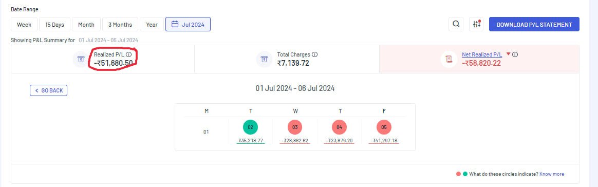Select the Month date range

(86, 25)
